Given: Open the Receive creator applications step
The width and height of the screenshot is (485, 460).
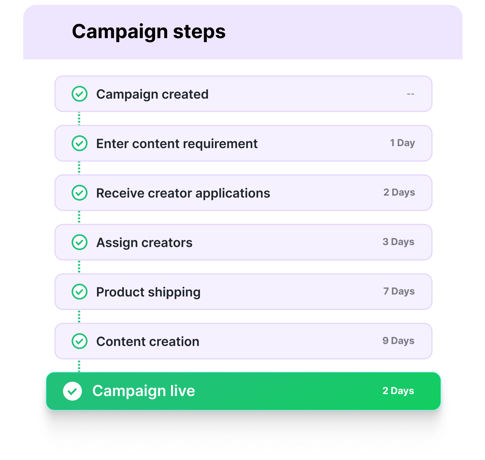Looking at the screenshot, I should click(183, 193).
